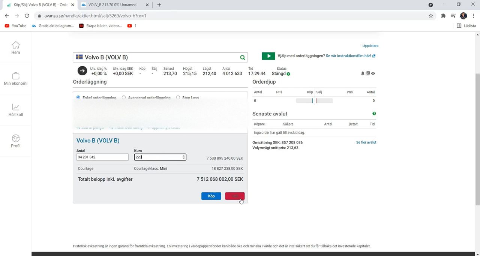Click the round arrow icon beside Utv. idag
The height and width of the screenshot is (256, 480).
82,70
